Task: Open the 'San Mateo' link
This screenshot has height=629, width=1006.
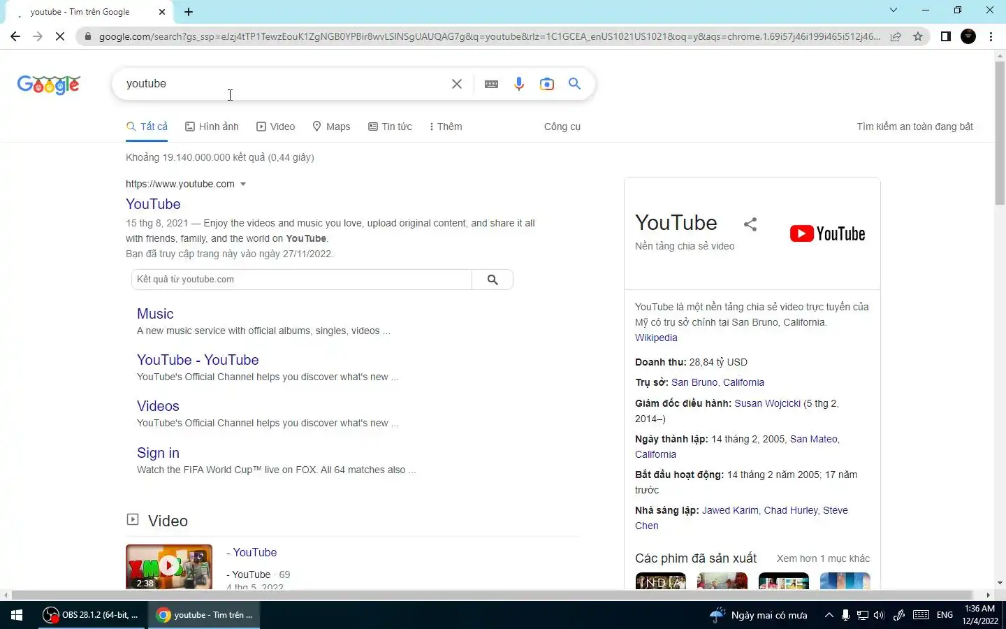Action: point(813,439)
